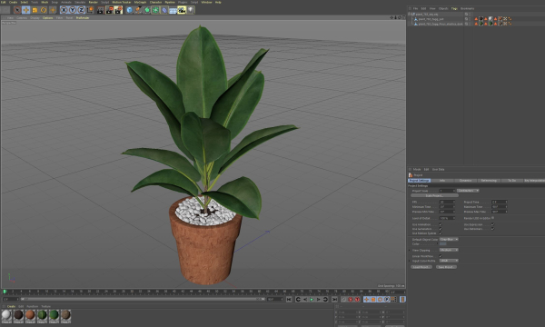The image size is (545, 327).
Task: Click the Load Preset button
Action: 421,267
